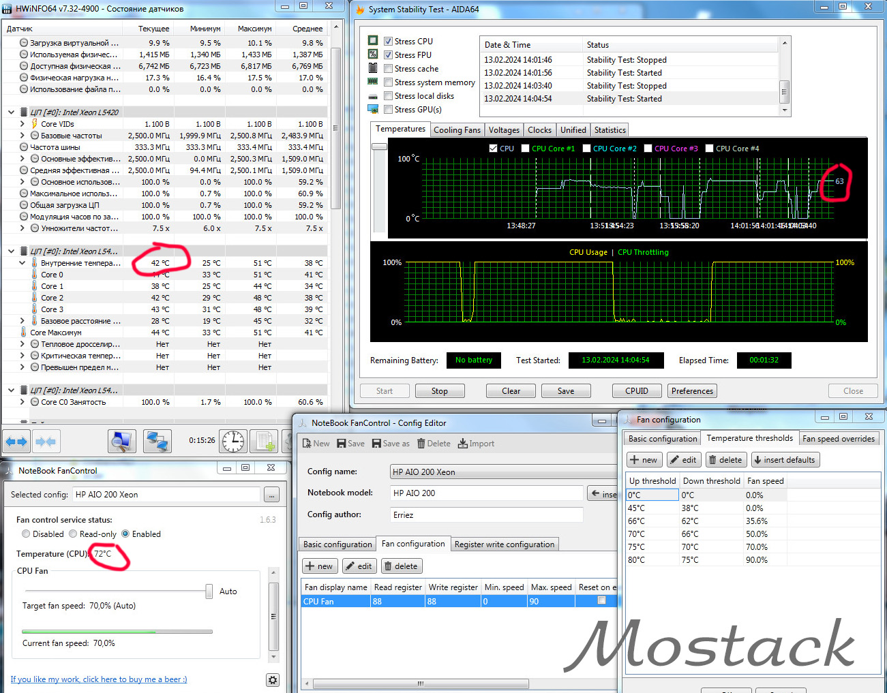Collapse the Intel Xeon L5420 sensor group
Viewport: 887px width, 693px height.
[11, 112]
